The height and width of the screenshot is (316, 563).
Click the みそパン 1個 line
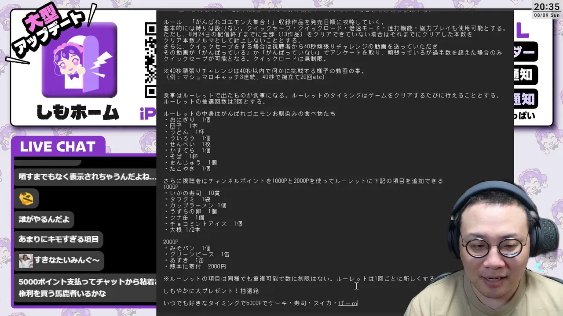[187, 248]
